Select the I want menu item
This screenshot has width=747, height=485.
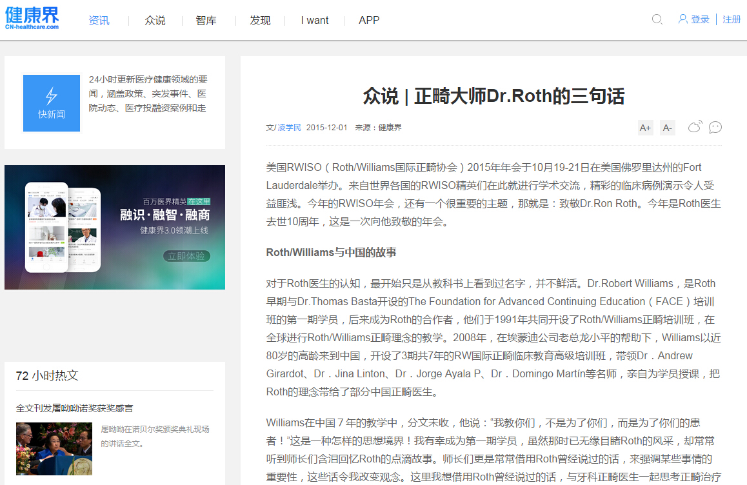coord(314,21)
